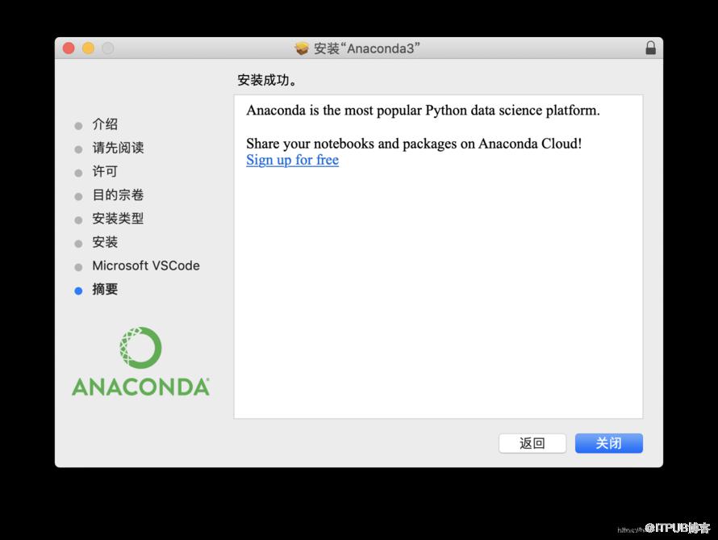This screenshot has height=540, width=718.
Task: Click the 安装成功。 heading text
Action: pos(267,80)
